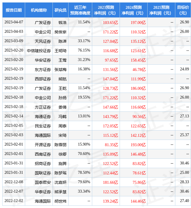Select institution 中信建投证券
Screen dimensions: 191x208
[39, 51]
